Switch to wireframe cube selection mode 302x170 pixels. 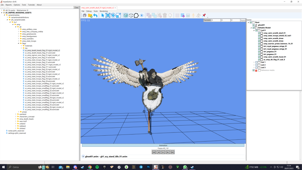131,15
